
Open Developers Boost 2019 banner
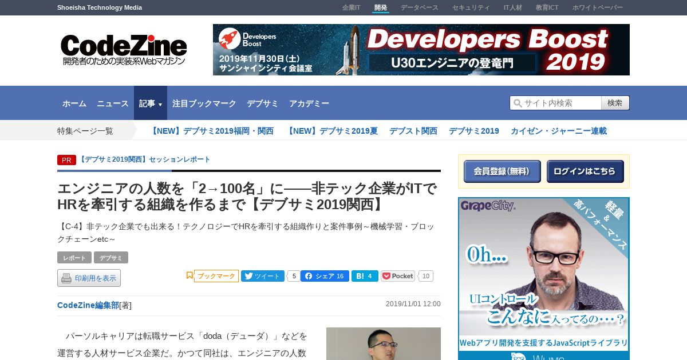(421, 50)
